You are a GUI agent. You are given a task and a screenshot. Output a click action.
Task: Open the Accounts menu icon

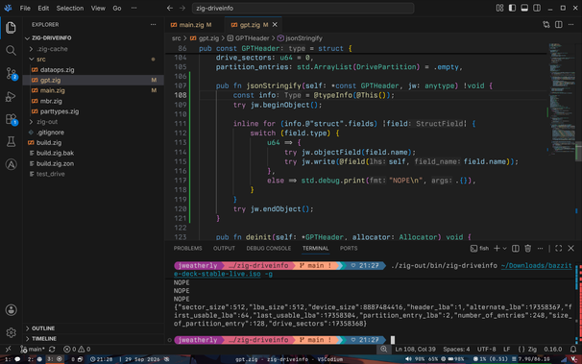11,310
